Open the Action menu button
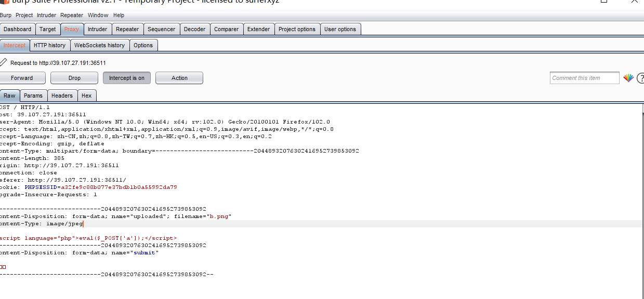Screen dimensions: 644x299 [x=179, y=78]
